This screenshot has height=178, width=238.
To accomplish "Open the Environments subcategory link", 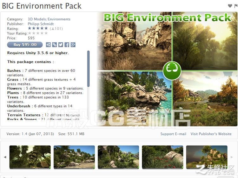I will (x=59, y=19).
